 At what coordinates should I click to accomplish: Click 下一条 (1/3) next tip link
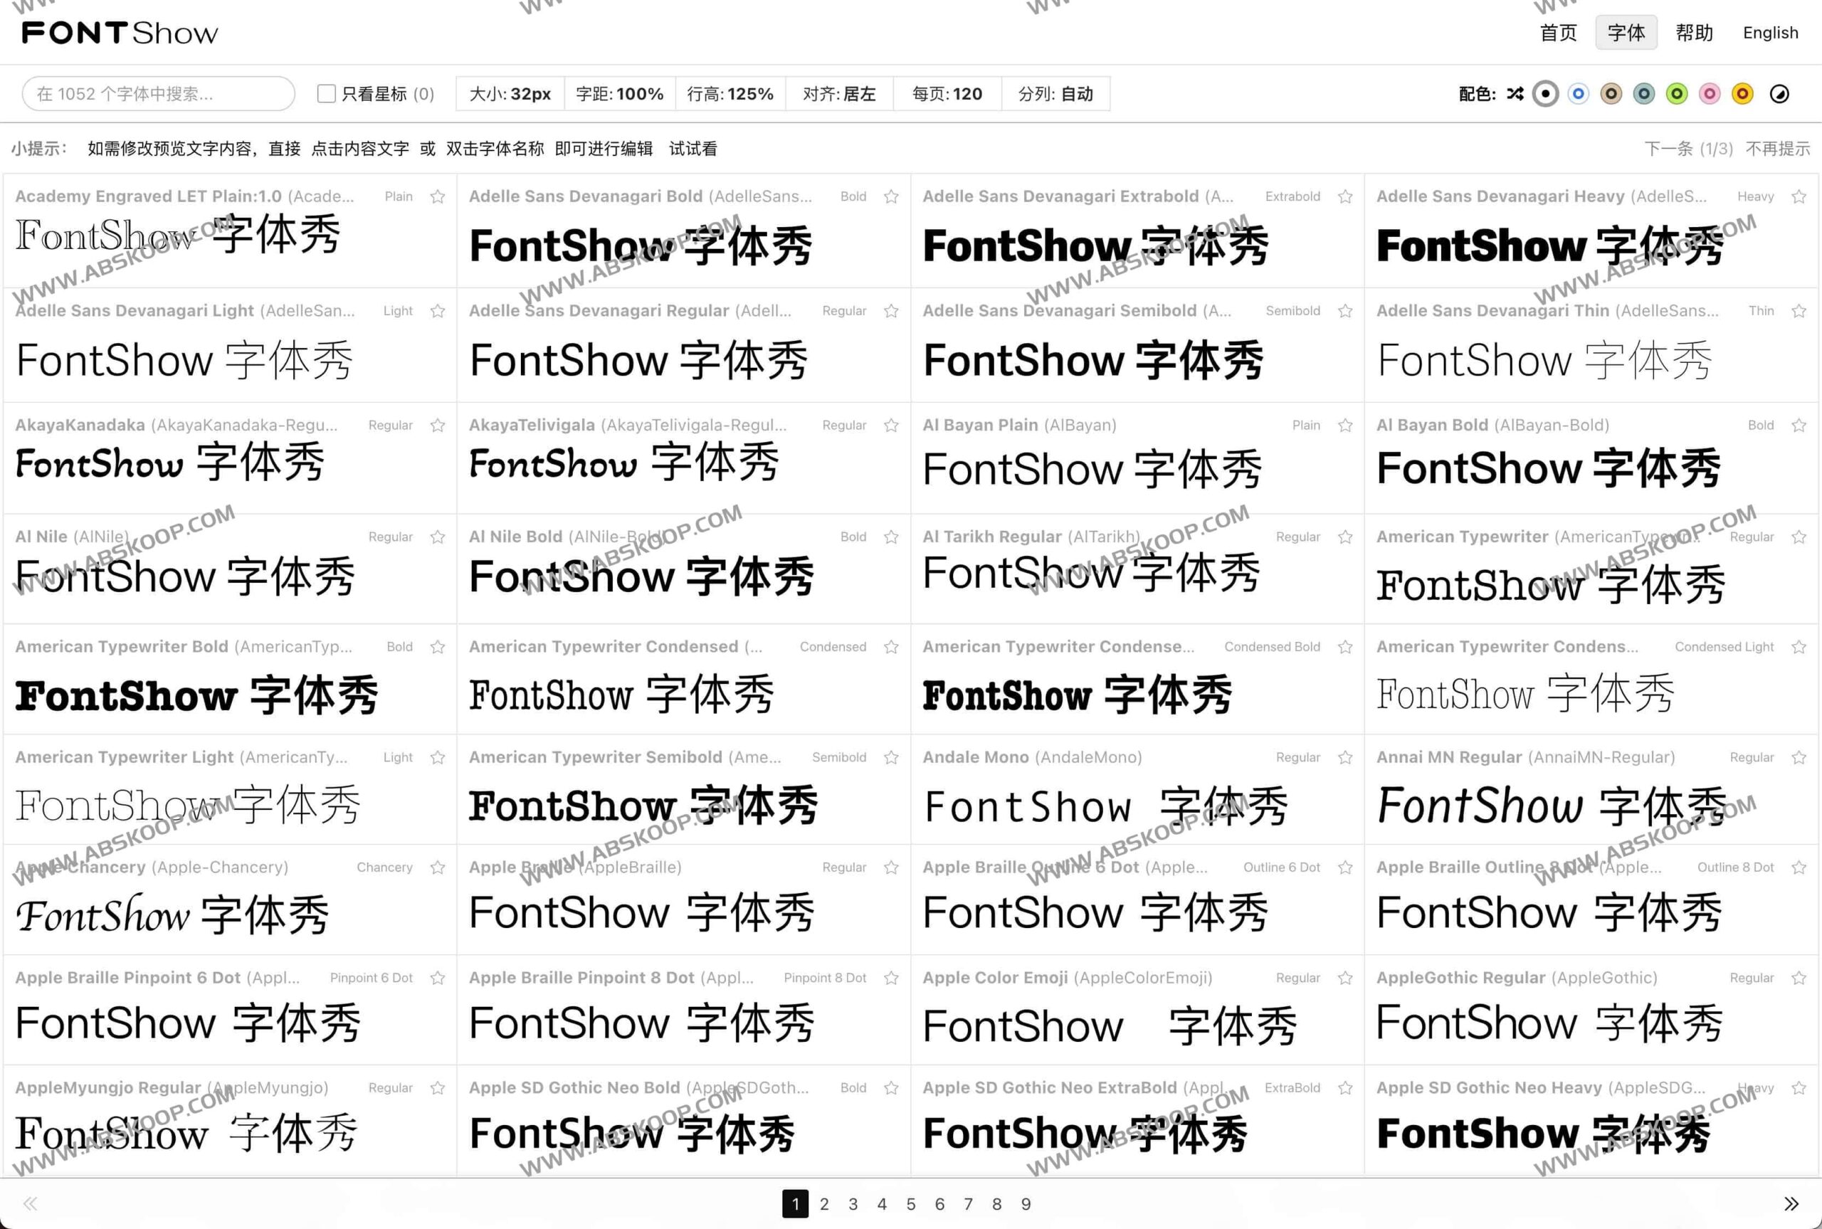coord(1688,149)
